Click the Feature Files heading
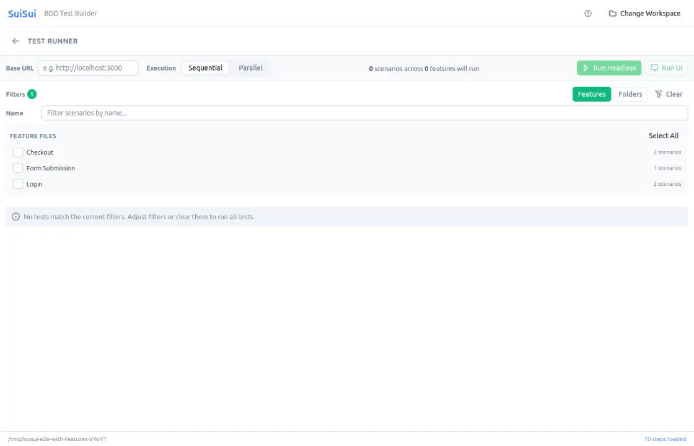The width and height of the screenshot is (694, 446). coord(33,136)
